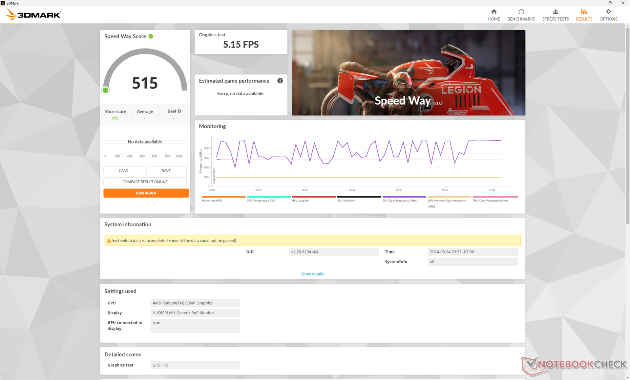Click the 3DMark title bar app icon

pyautogui.click(x=3, y=3)
